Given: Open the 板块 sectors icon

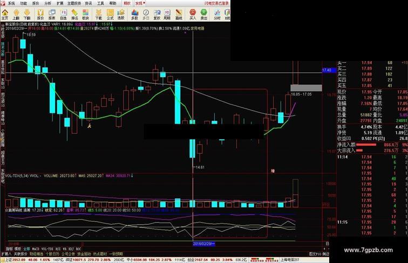Looking at the screenshot, I should 86,14.
